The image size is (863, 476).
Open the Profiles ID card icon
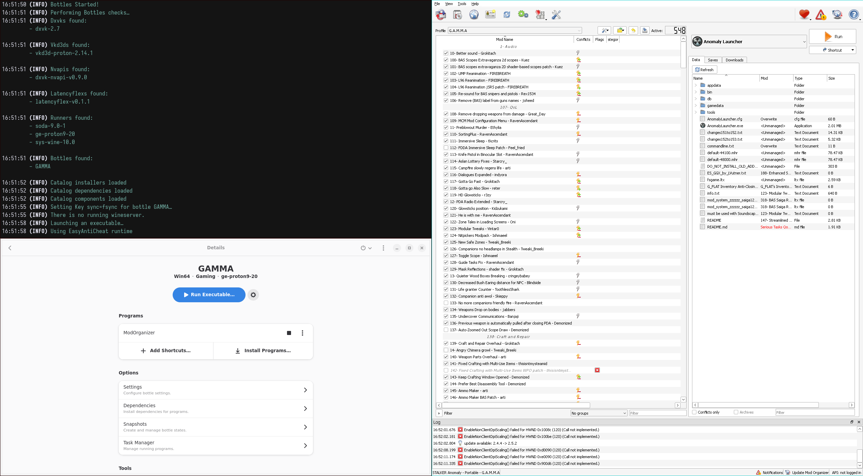490,15
